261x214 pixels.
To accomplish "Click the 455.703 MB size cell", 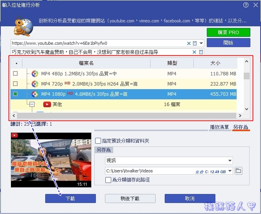I will click(223, 94).
